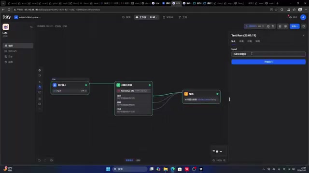Expand the LLM app switcher in top nav
Viewport: 309px width, 173px height.
click(x=154, y=17)
